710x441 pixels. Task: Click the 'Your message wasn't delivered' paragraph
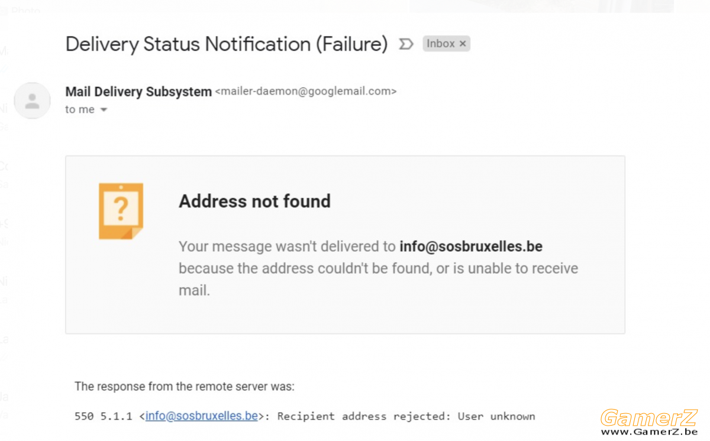[379, 268]
